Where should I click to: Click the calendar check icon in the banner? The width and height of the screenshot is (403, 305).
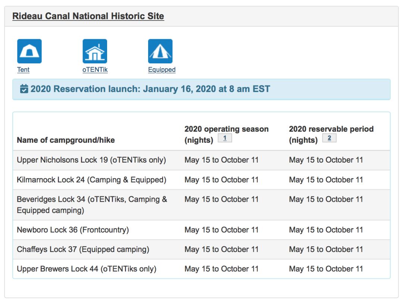point(24,89)
